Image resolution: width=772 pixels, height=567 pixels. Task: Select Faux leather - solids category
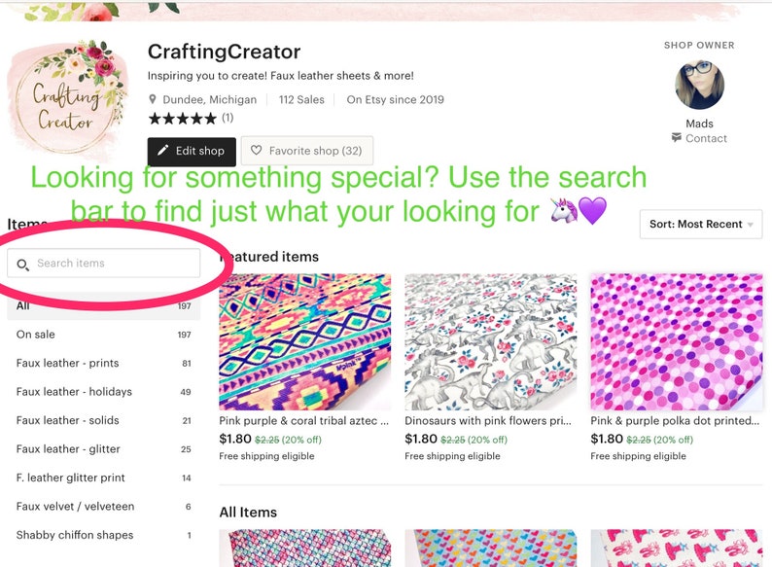click(103, 420)
